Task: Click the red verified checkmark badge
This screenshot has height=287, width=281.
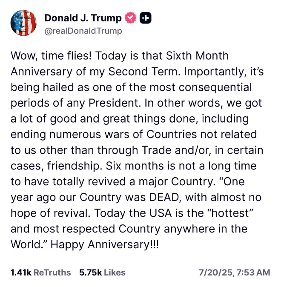Action: 130,18
